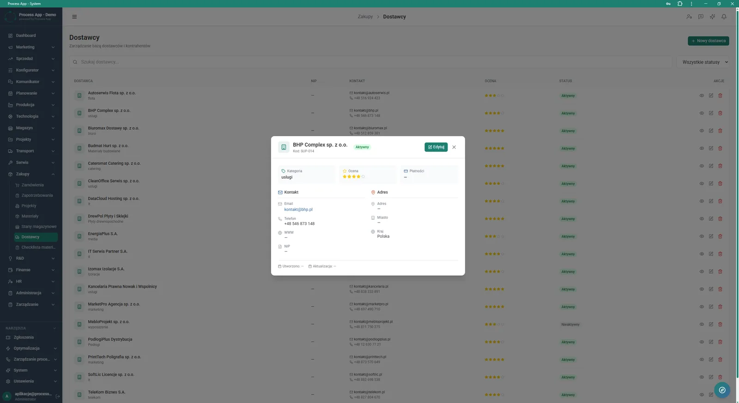Open Zgłoszenia in Narzędzia section
The height and width of the screenshot is (403, 739).
point(31,337)
